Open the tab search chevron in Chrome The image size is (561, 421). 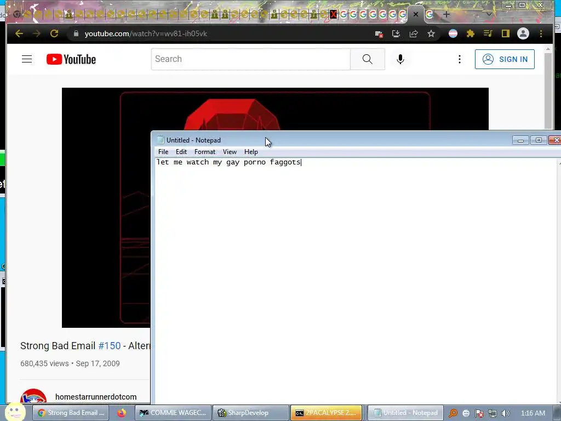[x=489, y=15]
